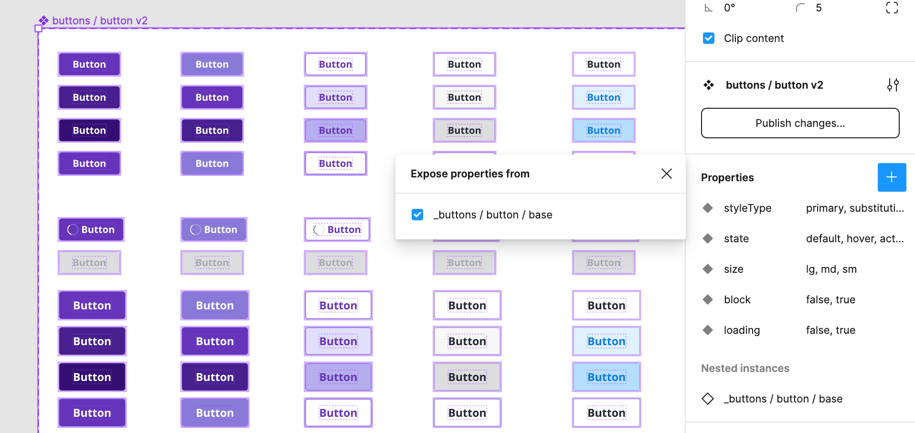Click the component set icon beside frame label

[x=43, y=21]
